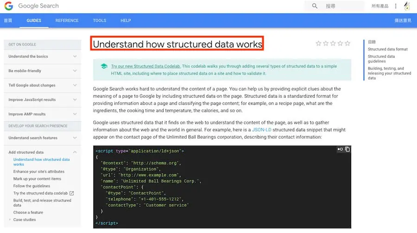Open the HELP tab
This screenshot has width=417, height=233.
(x=126, y=20)
